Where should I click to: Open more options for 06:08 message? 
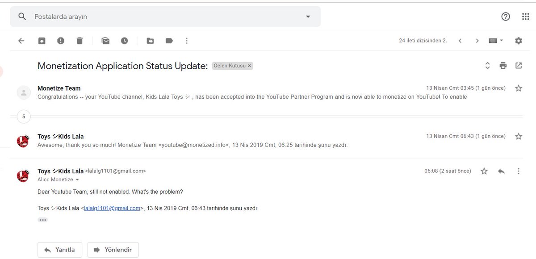(518, 171)
